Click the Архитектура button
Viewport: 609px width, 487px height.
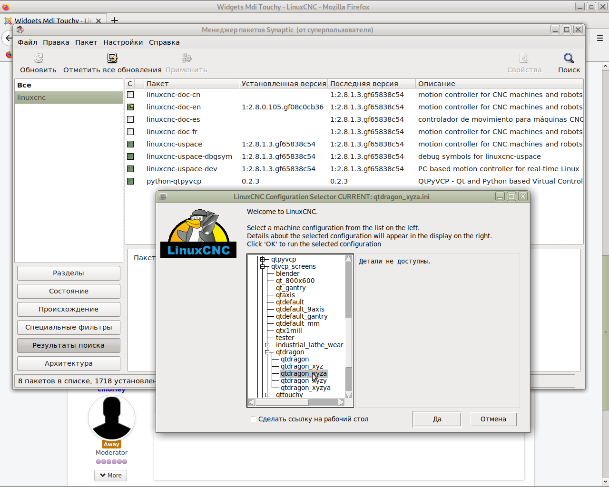click(x=69, y=363)
